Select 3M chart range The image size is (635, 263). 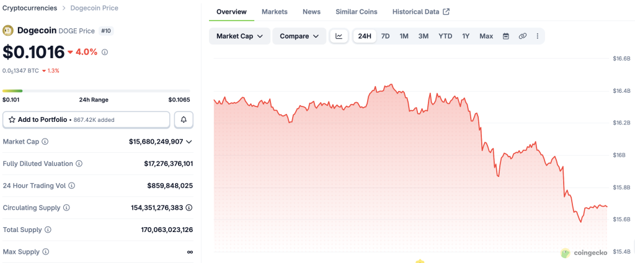423,36
